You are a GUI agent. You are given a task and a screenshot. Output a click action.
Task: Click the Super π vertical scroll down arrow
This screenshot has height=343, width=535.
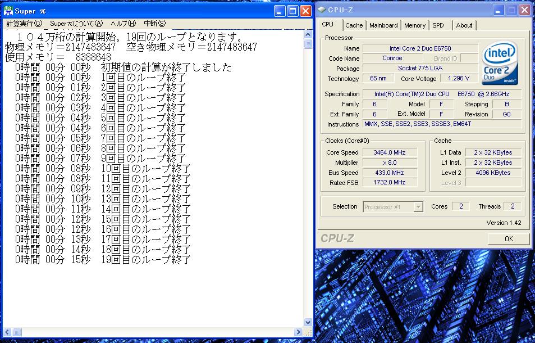pyautogui.click(x=308, y=323)
